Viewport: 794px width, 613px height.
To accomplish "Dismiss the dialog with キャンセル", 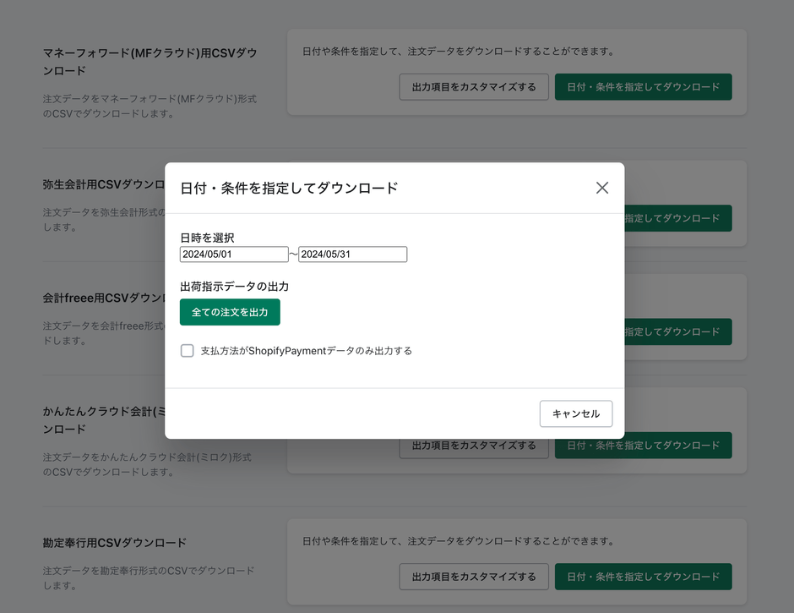I will click(x=576, y=413).
